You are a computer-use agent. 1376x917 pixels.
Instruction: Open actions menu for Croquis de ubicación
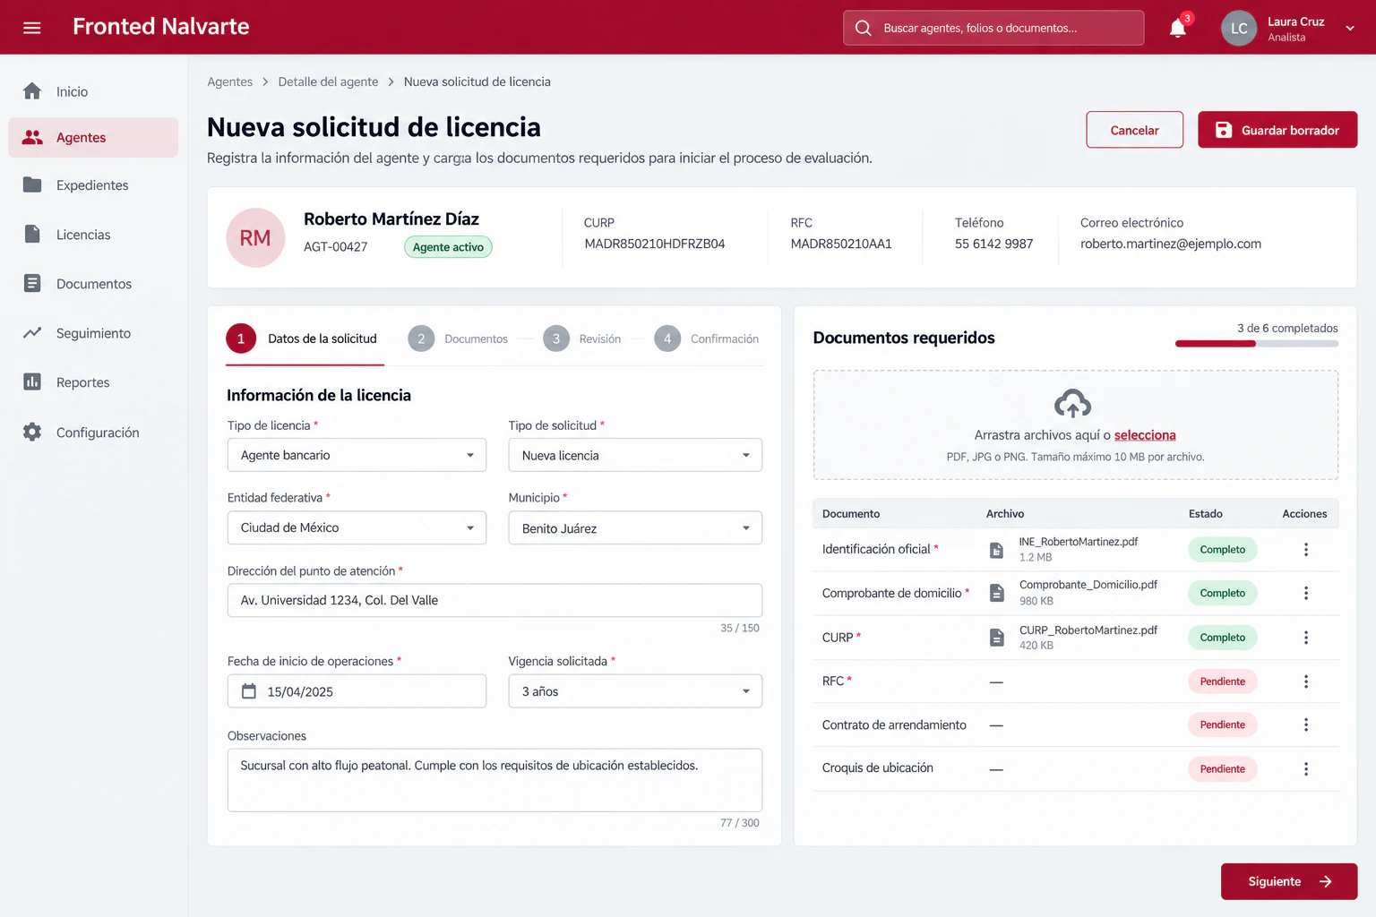1306,769
